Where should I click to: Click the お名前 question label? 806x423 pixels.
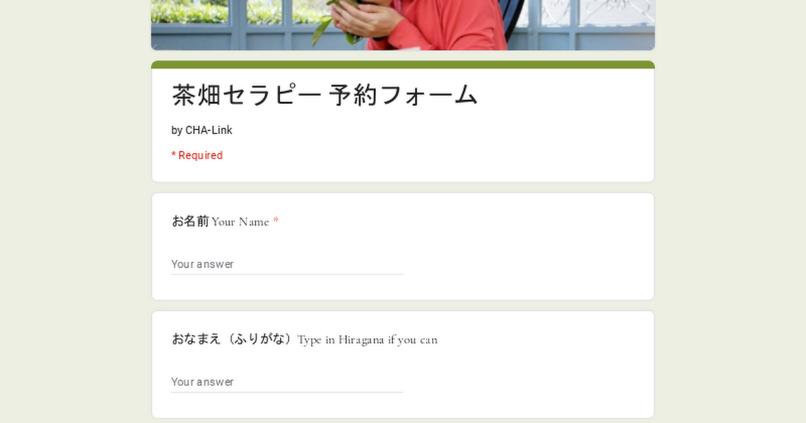pos(190,221)
